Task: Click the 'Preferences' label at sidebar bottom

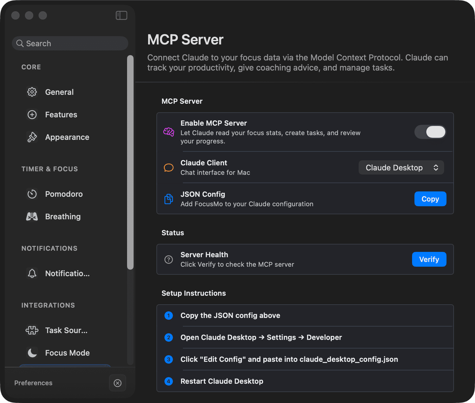Action: pos(33,383)
